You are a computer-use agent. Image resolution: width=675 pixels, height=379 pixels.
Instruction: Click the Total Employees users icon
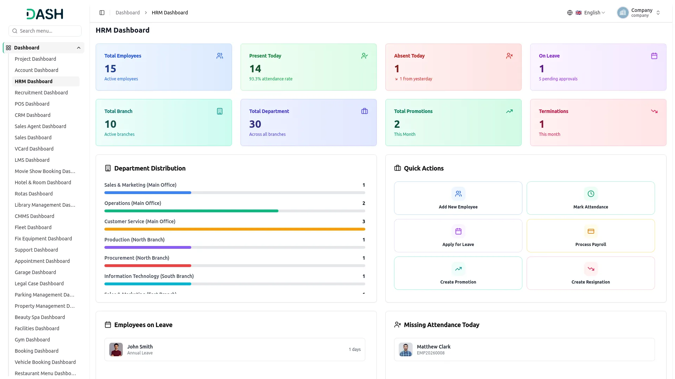coord(220,56)
